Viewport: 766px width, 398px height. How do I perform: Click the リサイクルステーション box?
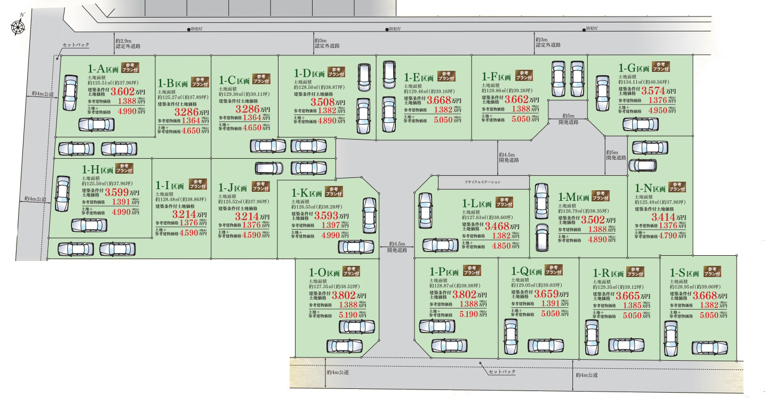click(483, 182)
